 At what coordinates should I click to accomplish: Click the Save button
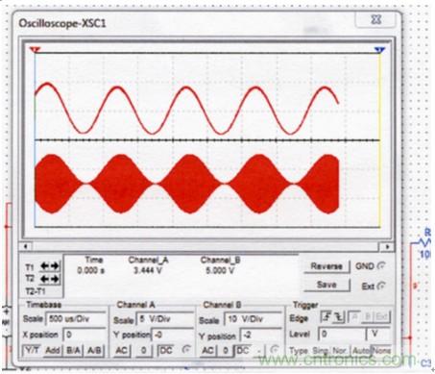coord(326,285)
